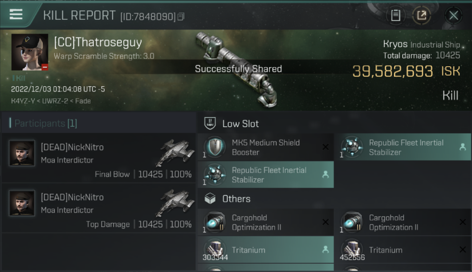
Task: Select the Thatroseguy pilot portrait
Action: pos(30,52)
